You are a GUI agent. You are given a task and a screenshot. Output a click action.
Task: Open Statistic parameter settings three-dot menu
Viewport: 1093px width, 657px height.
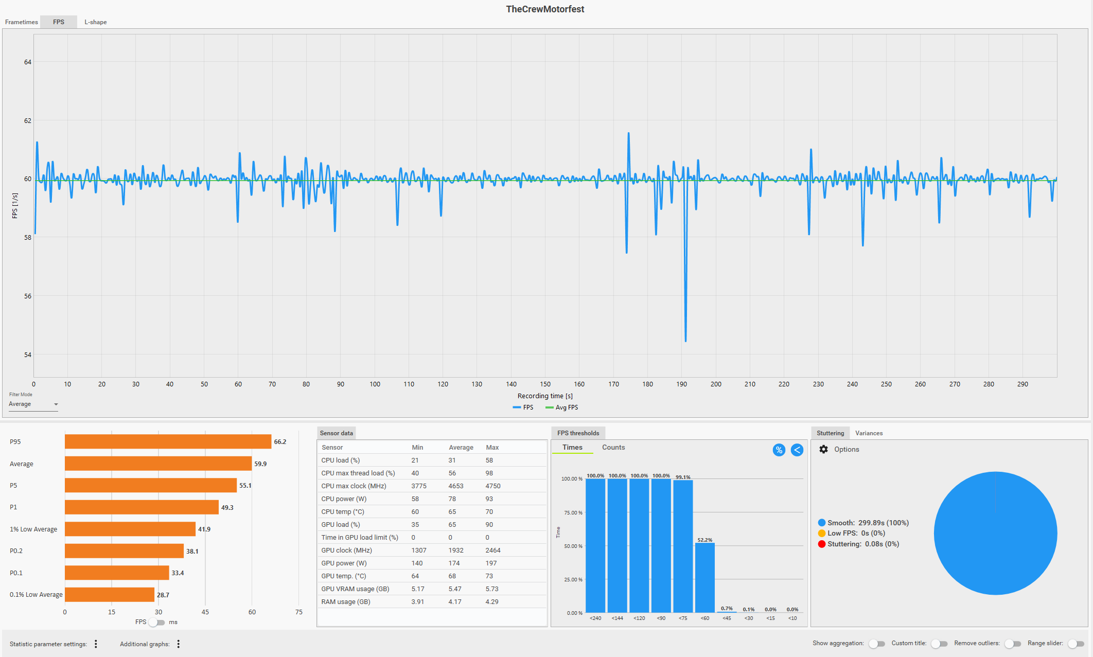(x=96, y=644)
